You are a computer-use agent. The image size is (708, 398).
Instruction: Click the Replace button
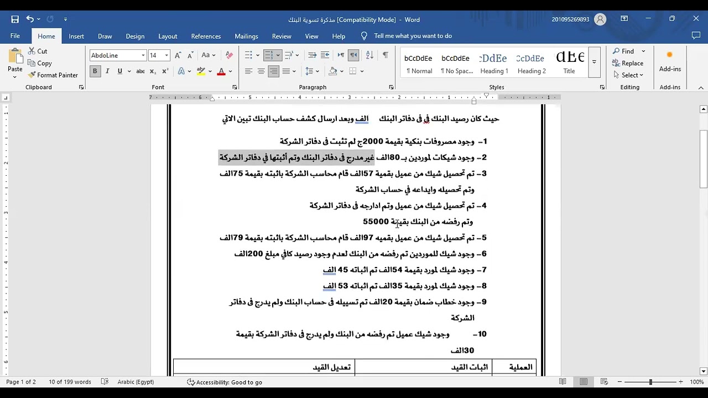[x=628, y=63]
